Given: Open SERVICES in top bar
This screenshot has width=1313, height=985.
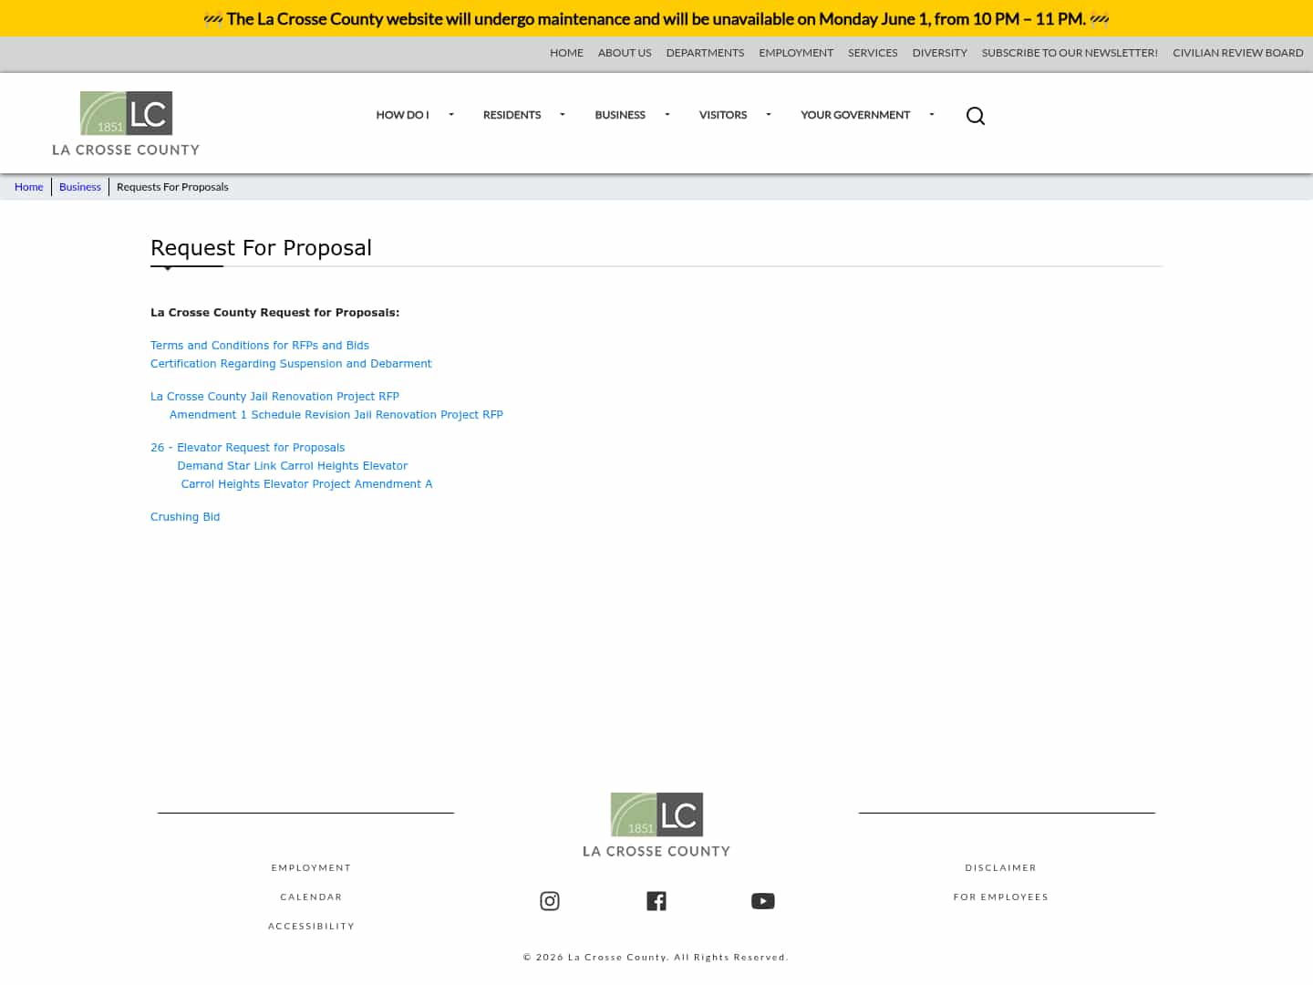Looking at the screenshot, I should 873,53.
